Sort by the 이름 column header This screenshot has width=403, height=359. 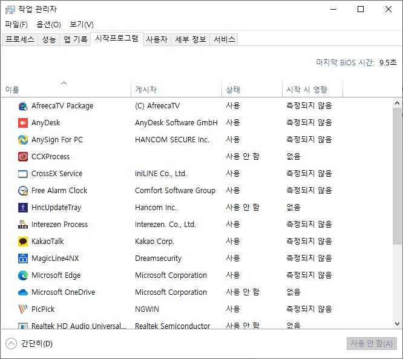pos(66,90)
